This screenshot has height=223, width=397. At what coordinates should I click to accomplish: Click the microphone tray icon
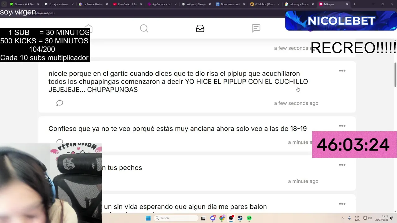(x=350, y=218)
